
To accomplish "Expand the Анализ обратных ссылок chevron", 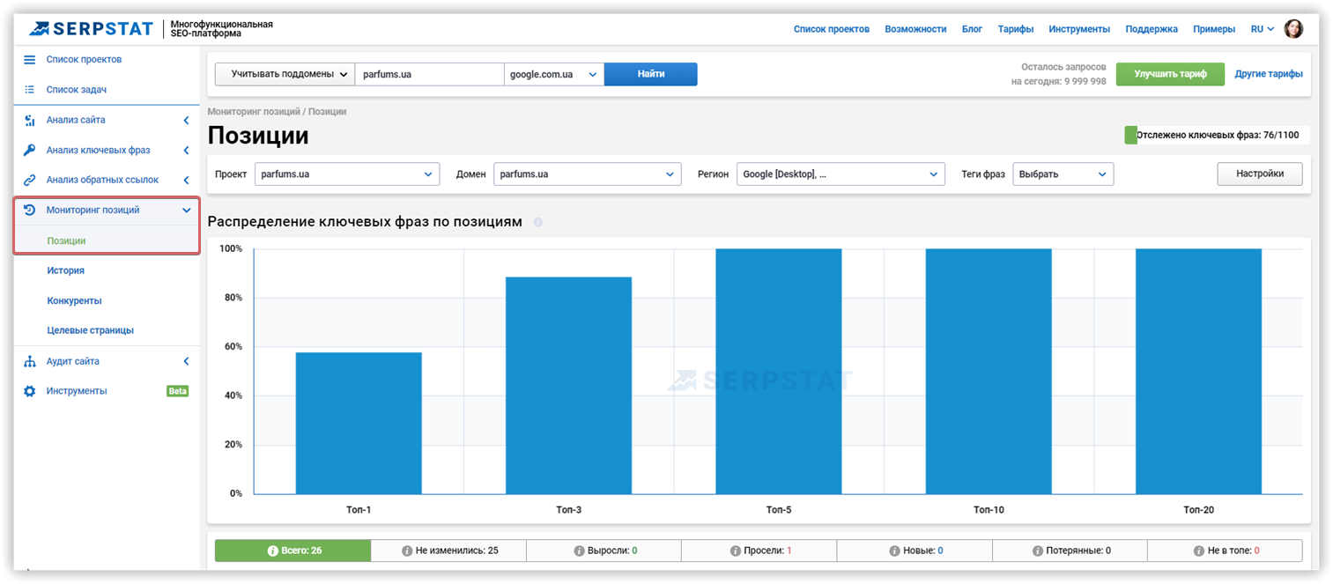I will [186, 181].
